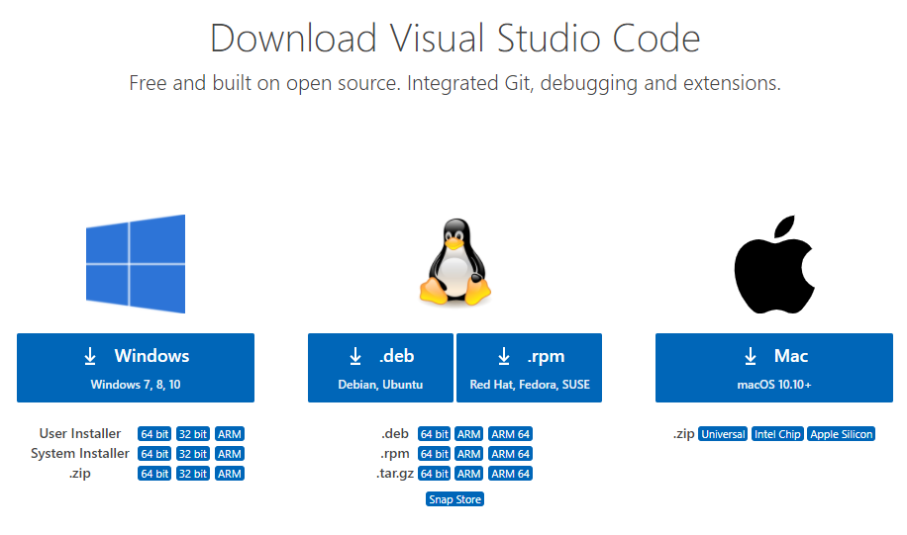Viewport: 907px width, 535px height.
Task: Click the Apple logo icon
Action: [774, 265]
